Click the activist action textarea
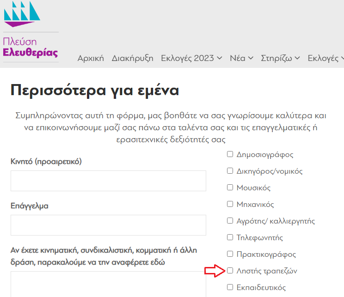The image size is (344, 297). coord(108,284)
